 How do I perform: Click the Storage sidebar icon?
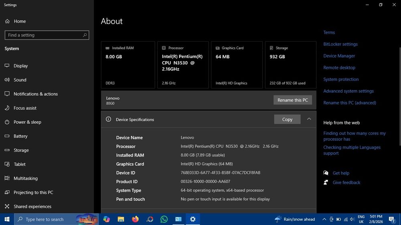click(7, 150)
